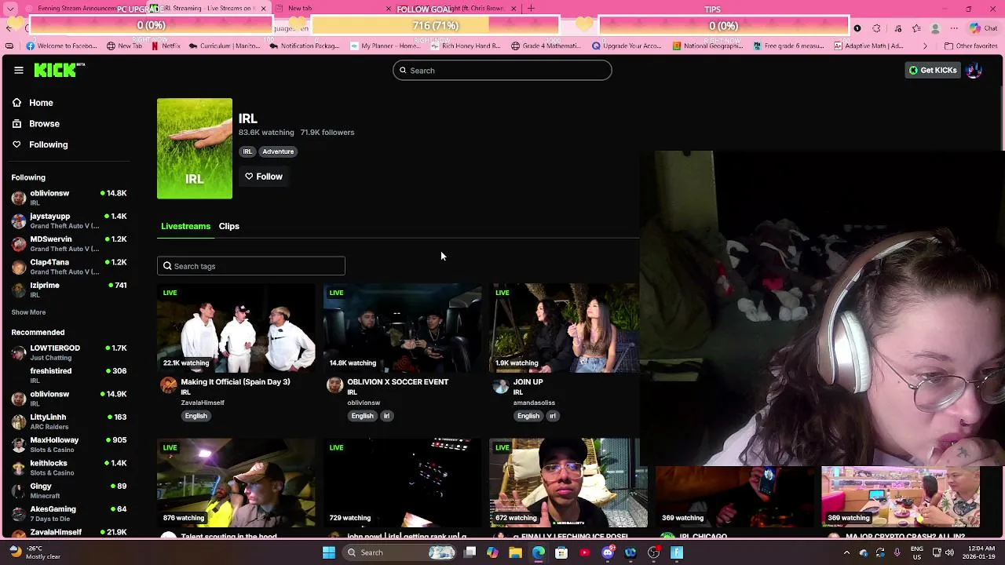Expand Show more under Following
1005x565 pixels.
pos(28,312)
